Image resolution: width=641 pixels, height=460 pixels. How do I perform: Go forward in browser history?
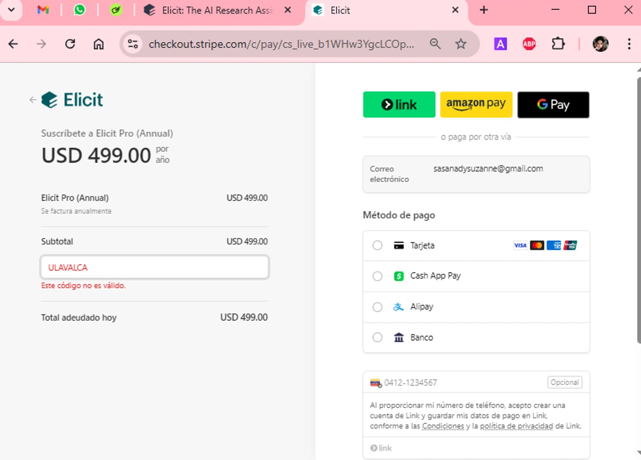click(41, 44)
